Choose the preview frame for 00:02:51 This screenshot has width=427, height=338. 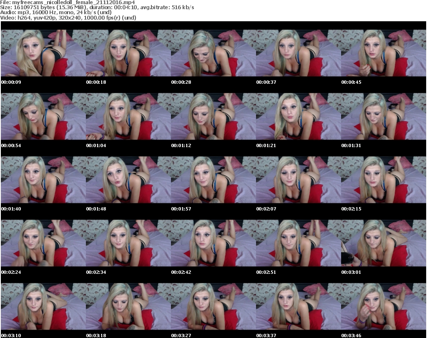299,243
